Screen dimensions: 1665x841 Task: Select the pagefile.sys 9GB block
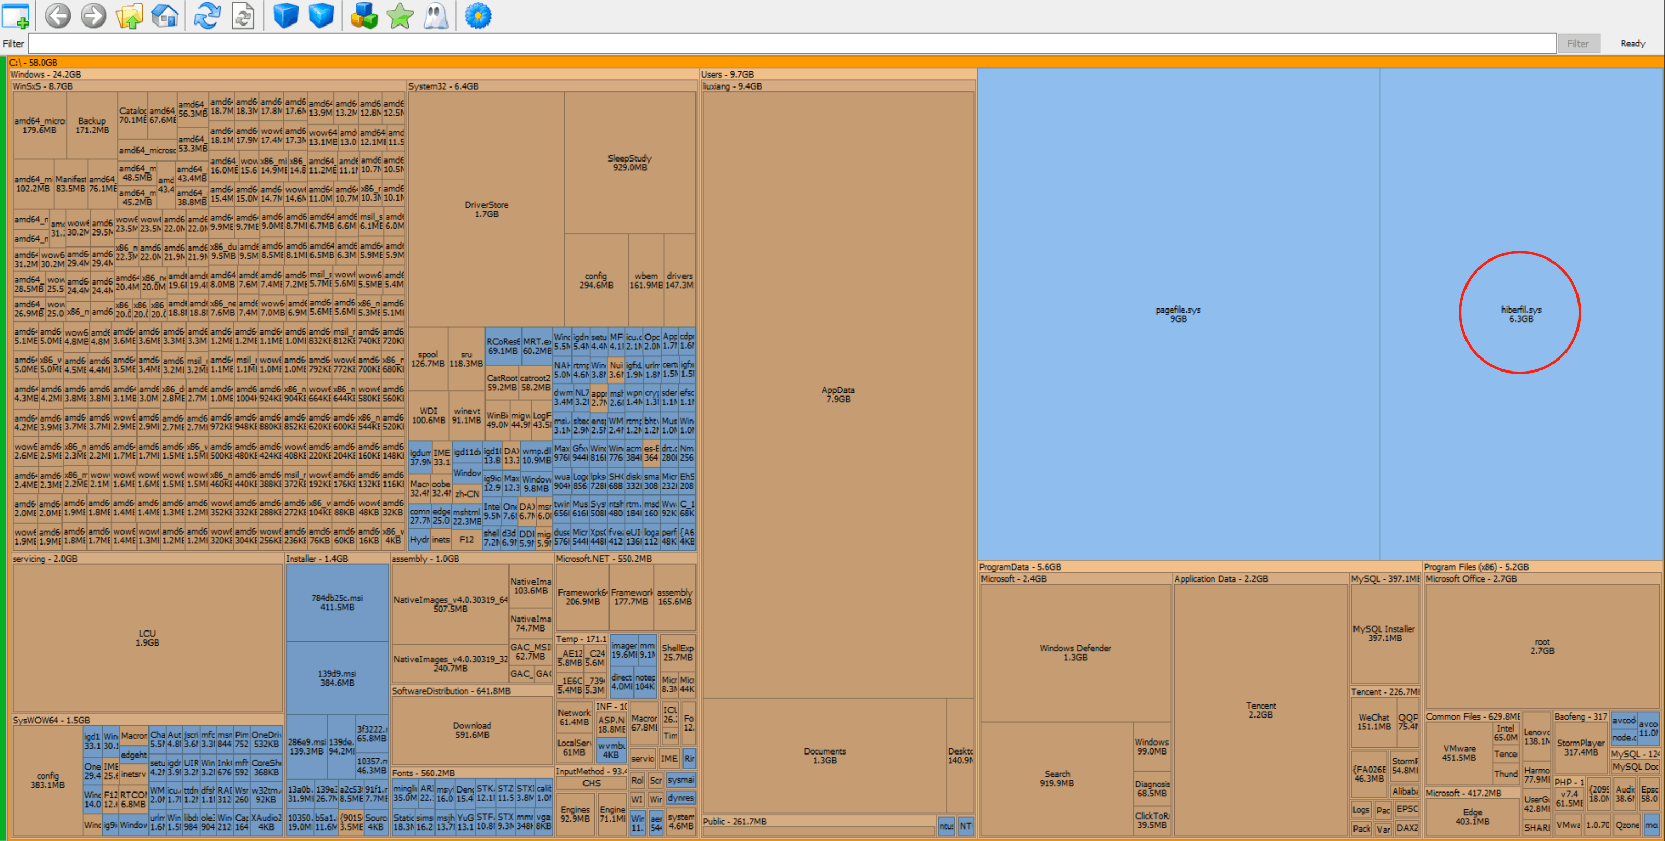1178,314
